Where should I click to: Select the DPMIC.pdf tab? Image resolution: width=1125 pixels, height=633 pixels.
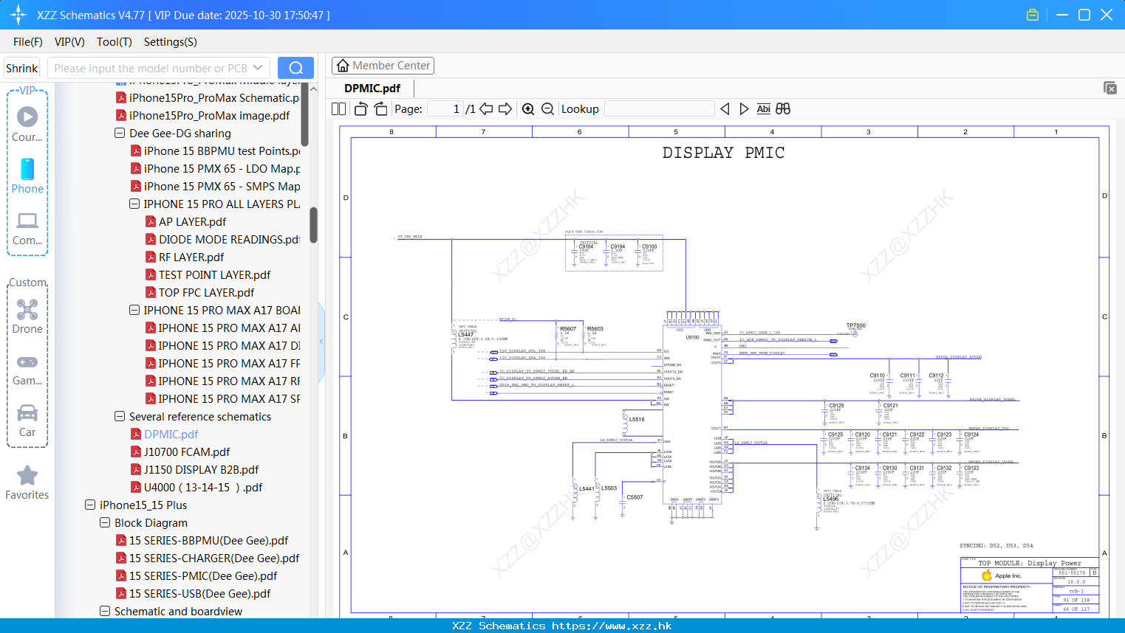click(372, 88)
